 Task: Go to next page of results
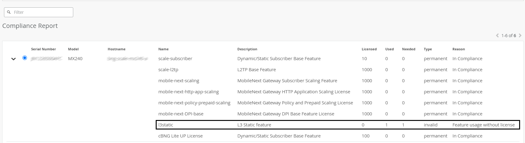pos(520,36)
